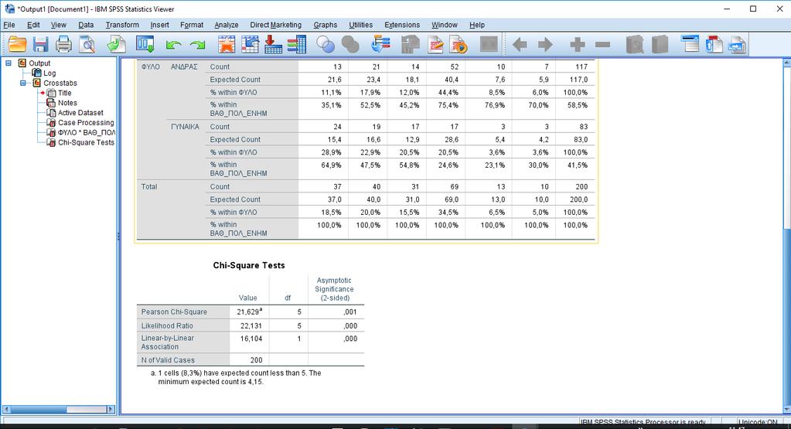Select the Crosstabs heading in outline

[x=60, y=83]
